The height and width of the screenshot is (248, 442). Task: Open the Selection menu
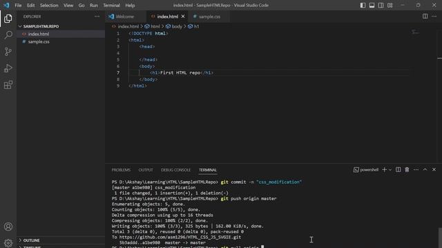click(x=49, y=6)
